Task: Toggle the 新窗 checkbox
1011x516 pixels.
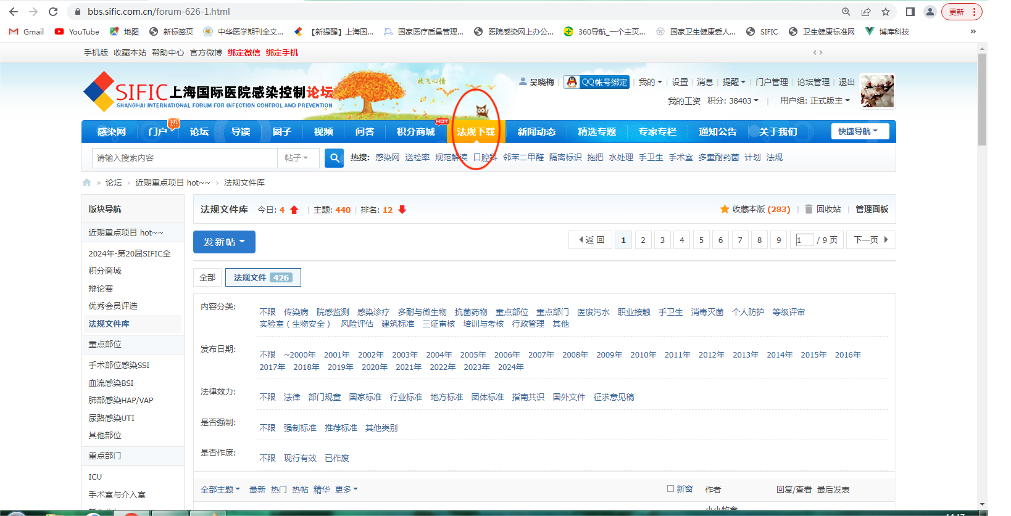Action: (670, 489)
